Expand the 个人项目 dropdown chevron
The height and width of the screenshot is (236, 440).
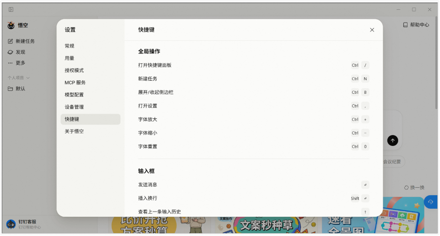pos(28,78)
